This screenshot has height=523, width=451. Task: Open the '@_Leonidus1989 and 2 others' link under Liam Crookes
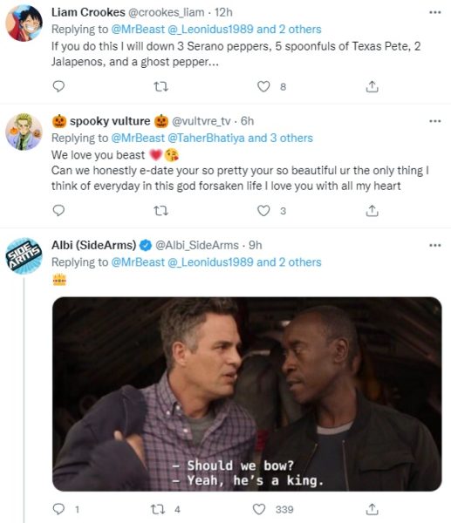coord(244,30)
